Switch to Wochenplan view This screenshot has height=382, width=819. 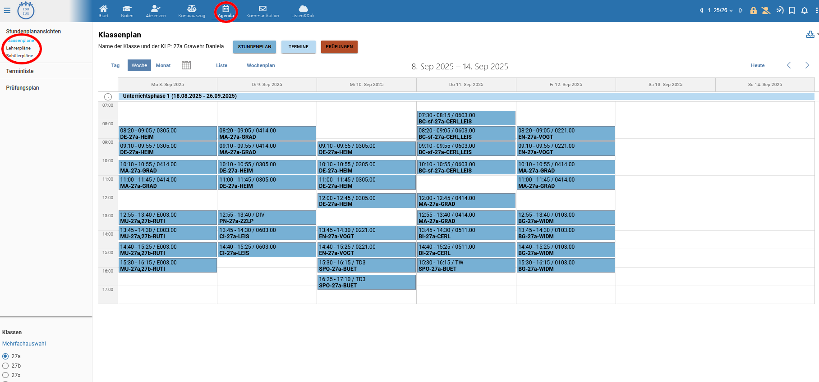[261, 65]
